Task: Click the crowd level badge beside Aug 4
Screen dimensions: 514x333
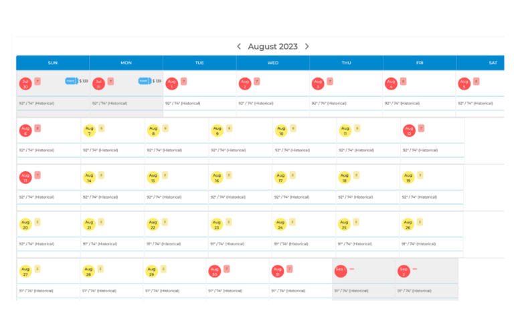Action: (403, 81)
